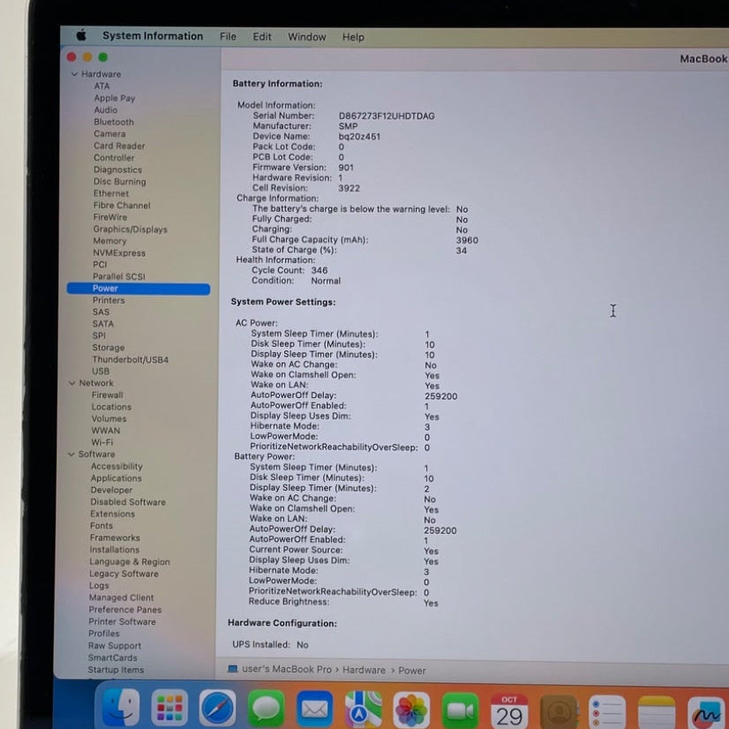Open the File menu
This screenshot has width=729, height=729.
(228, 37)
